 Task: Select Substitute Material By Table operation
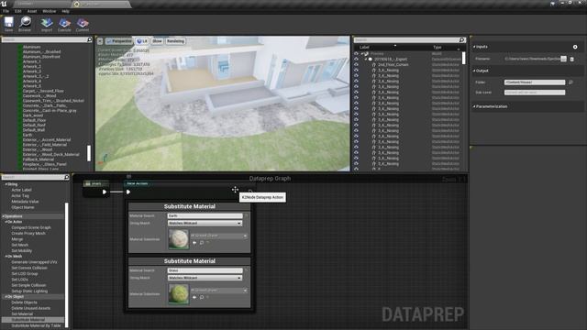click(x=36, y=325)
